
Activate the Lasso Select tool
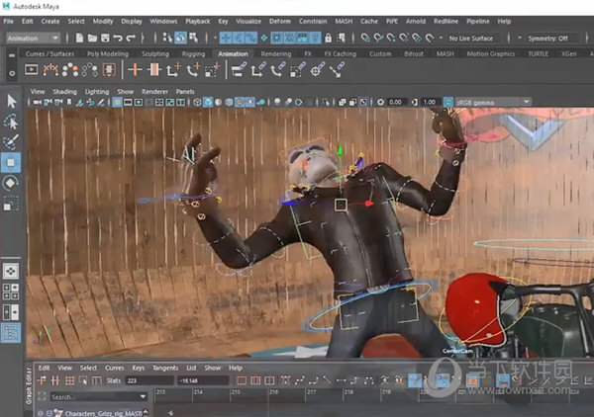tap(11, 122)
